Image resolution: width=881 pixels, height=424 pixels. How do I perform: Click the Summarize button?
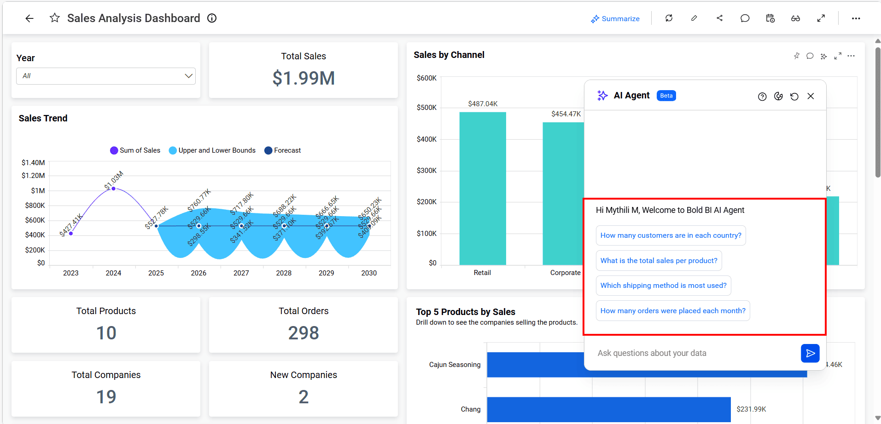coord(615,19)
